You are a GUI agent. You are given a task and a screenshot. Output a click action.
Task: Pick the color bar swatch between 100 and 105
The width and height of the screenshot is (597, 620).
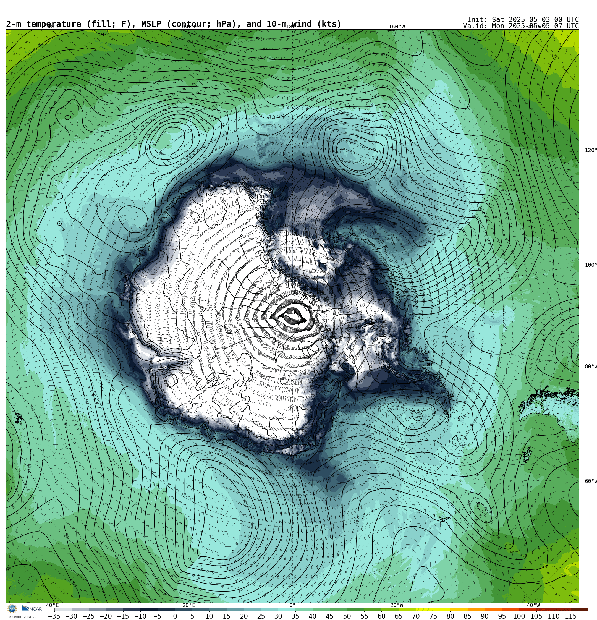(528, 609)
